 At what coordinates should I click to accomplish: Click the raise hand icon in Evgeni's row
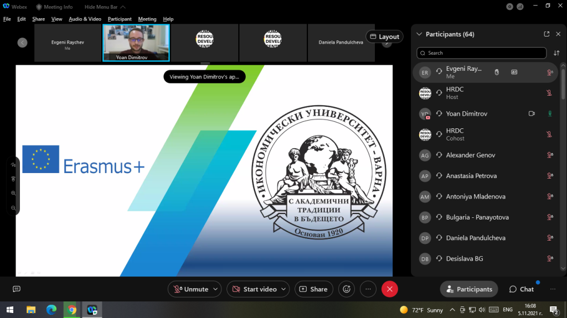497,72
